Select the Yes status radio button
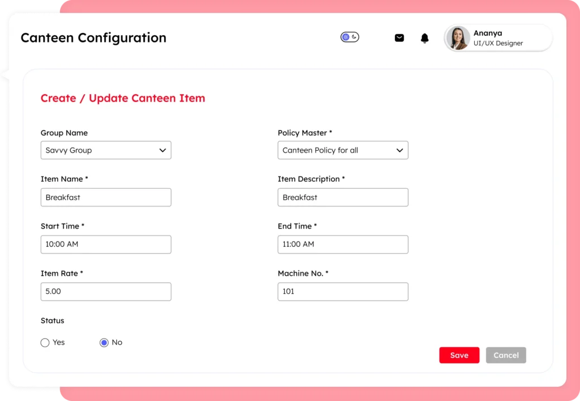This screenshot has height=401, width=580. (x=45, y=343)
